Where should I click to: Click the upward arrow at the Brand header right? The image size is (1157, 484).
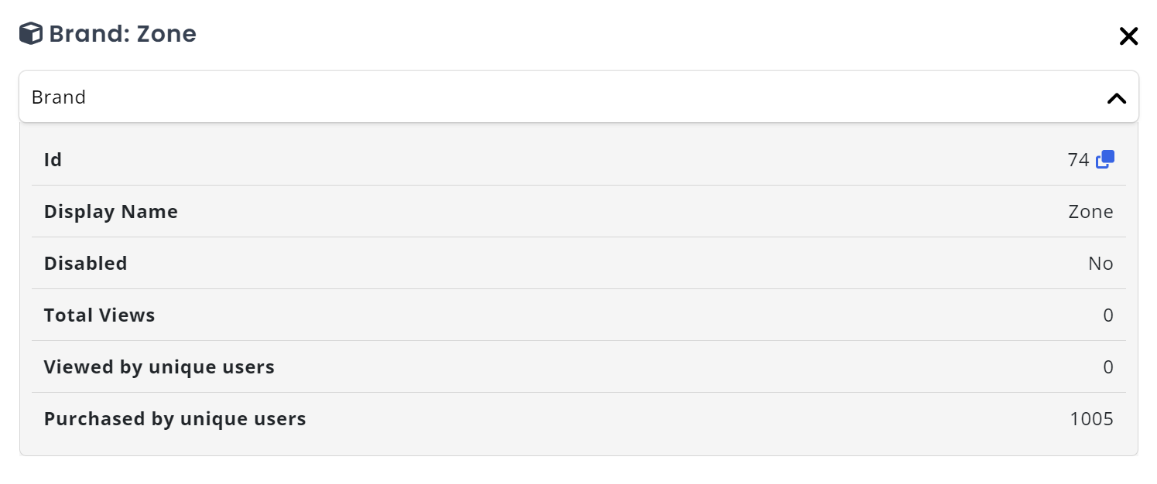pyautogui.click(x=1116, y=98)
